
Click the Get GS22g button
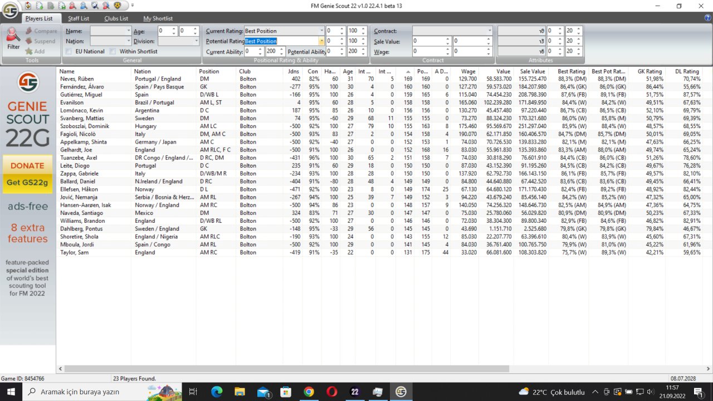27,183
